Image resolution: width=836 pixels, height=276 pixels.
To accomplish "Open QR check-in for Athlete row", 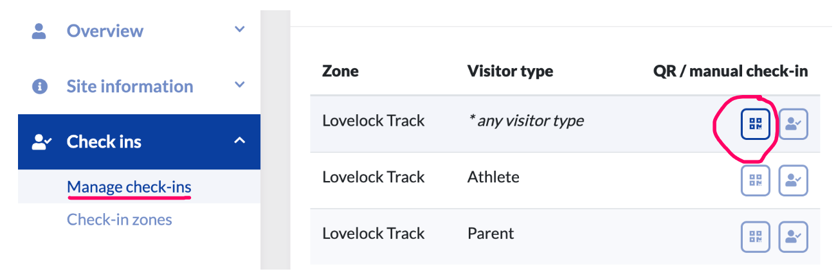I will coord(755,180).
